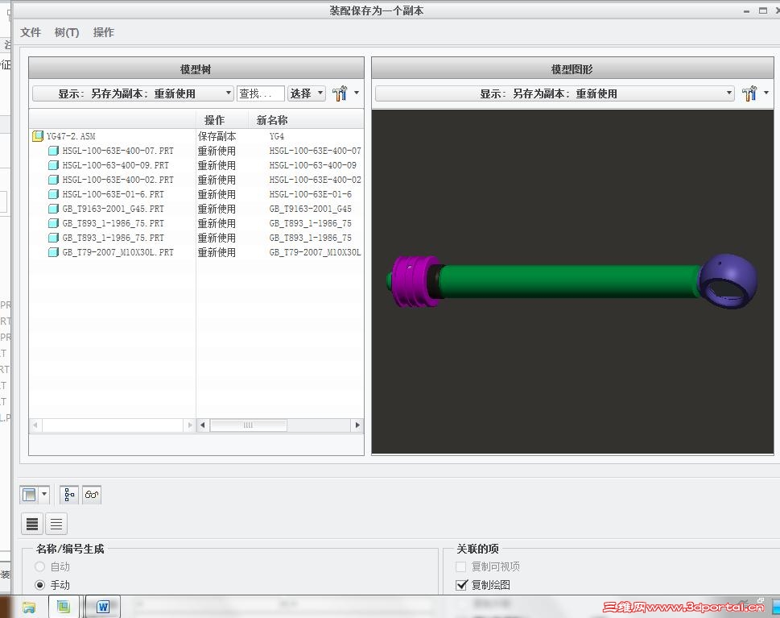Viewport: 780px width, 618px height.
Task: Click the tree structure view icon
Action: pos(69,495)
